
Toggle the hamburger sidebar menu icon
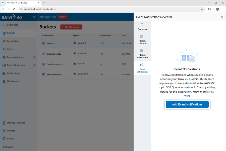point(34,17)
